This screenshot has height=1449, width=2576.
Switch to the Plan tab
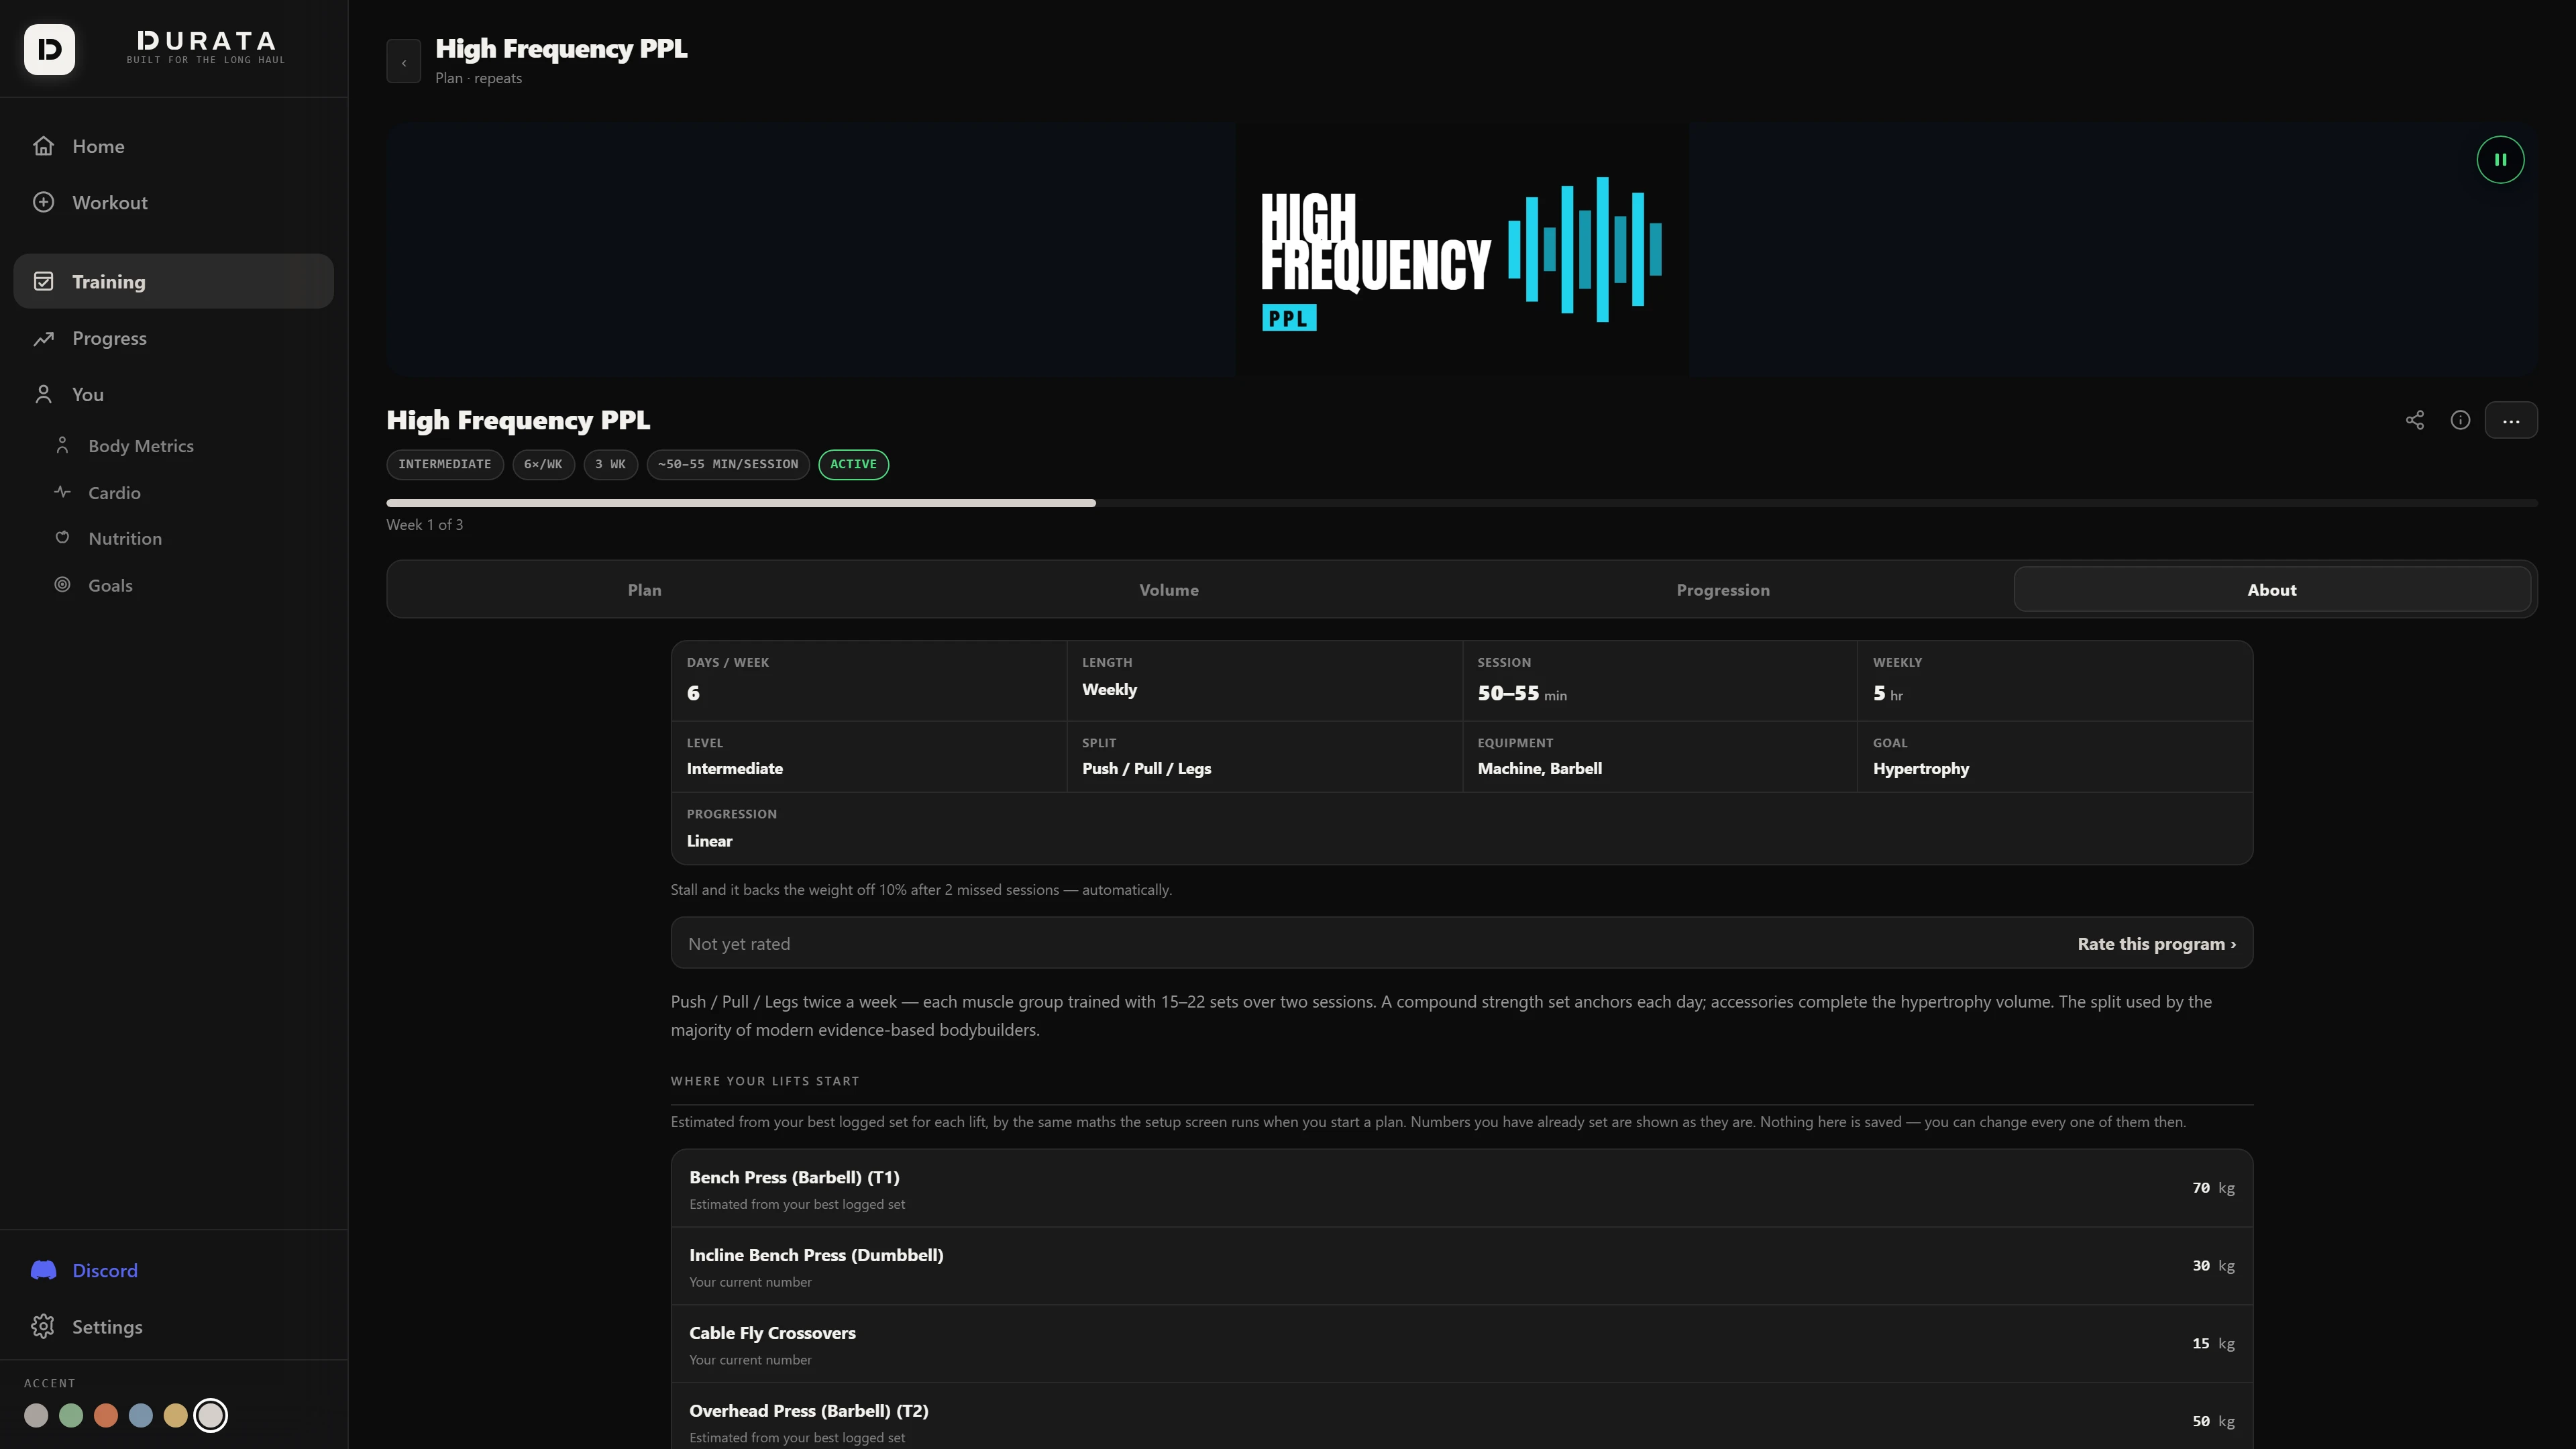click(645, 590)
